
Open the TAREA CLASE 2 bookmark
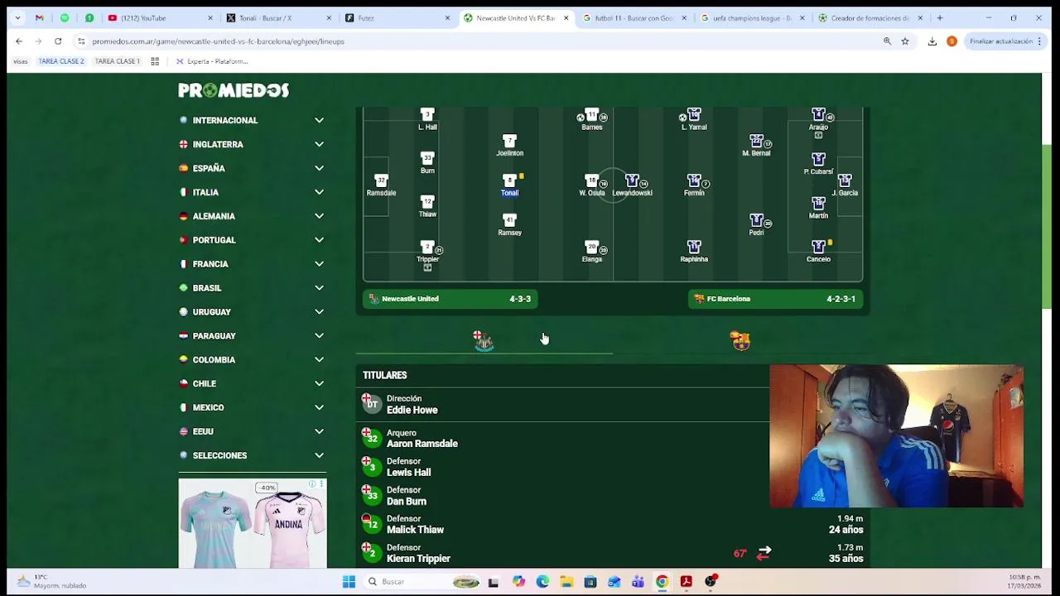[x=61, y=61]
